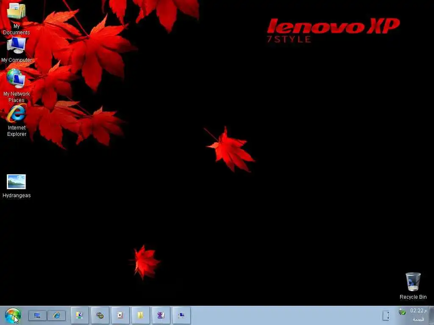Switch to the small monitor taskbar button

pos(181,315)
